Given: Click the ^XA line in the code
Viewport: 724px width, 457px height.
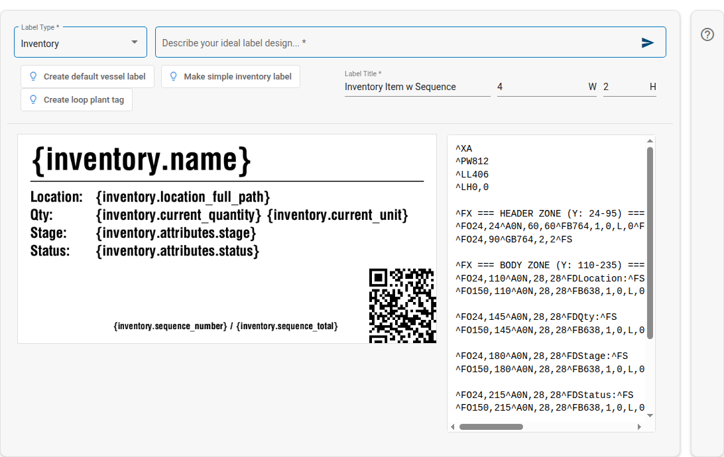Looking at the screenshot, I should point(463,148).
